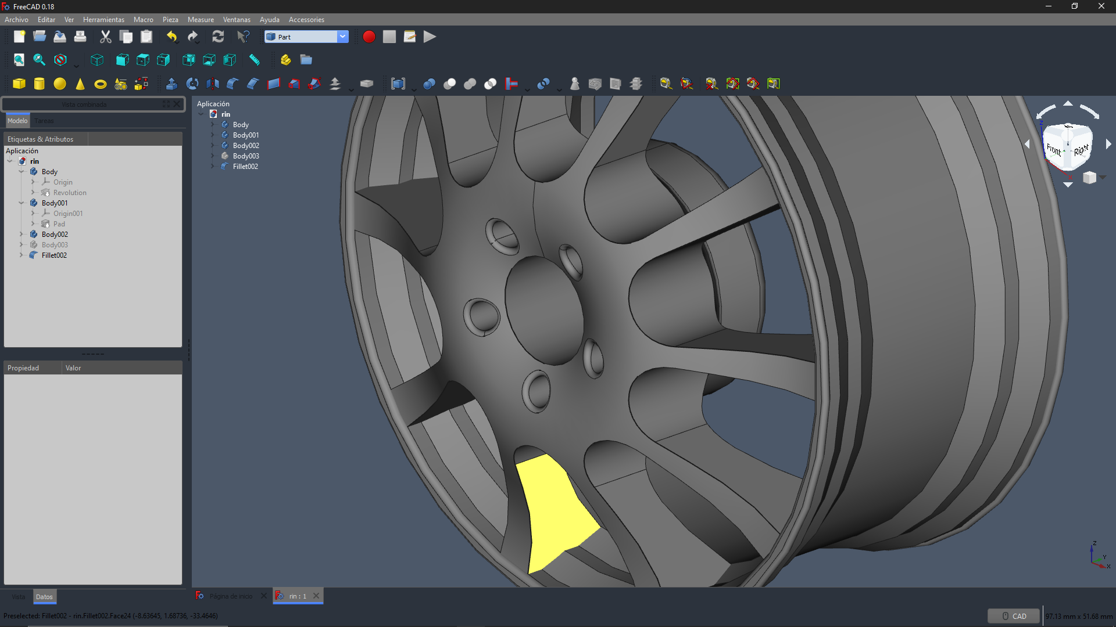Click the Refresh recompute icon
The image size is (1116, 627).
tap(218, 37)
